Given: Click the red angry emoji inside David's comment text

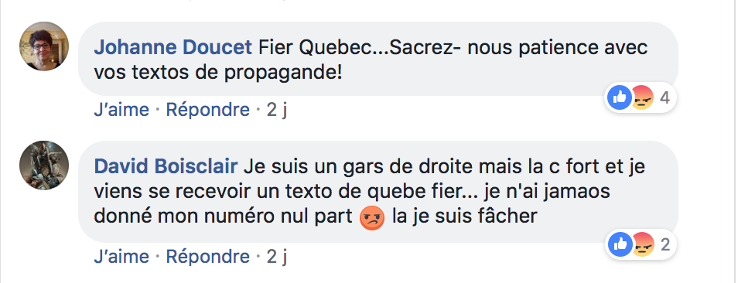Looking at the screenshot, I should pyautogui.click(x=372, y=217).
